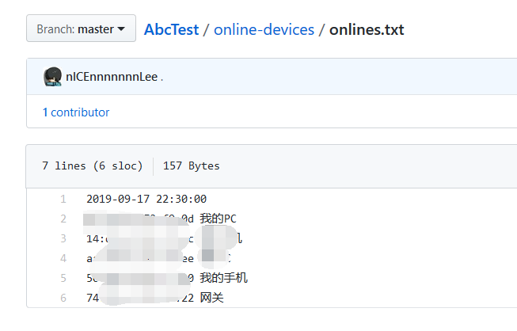Screen dimensions: 517x331
Task: Click the 157 Bytes file size label
Action: click(191, 165)
